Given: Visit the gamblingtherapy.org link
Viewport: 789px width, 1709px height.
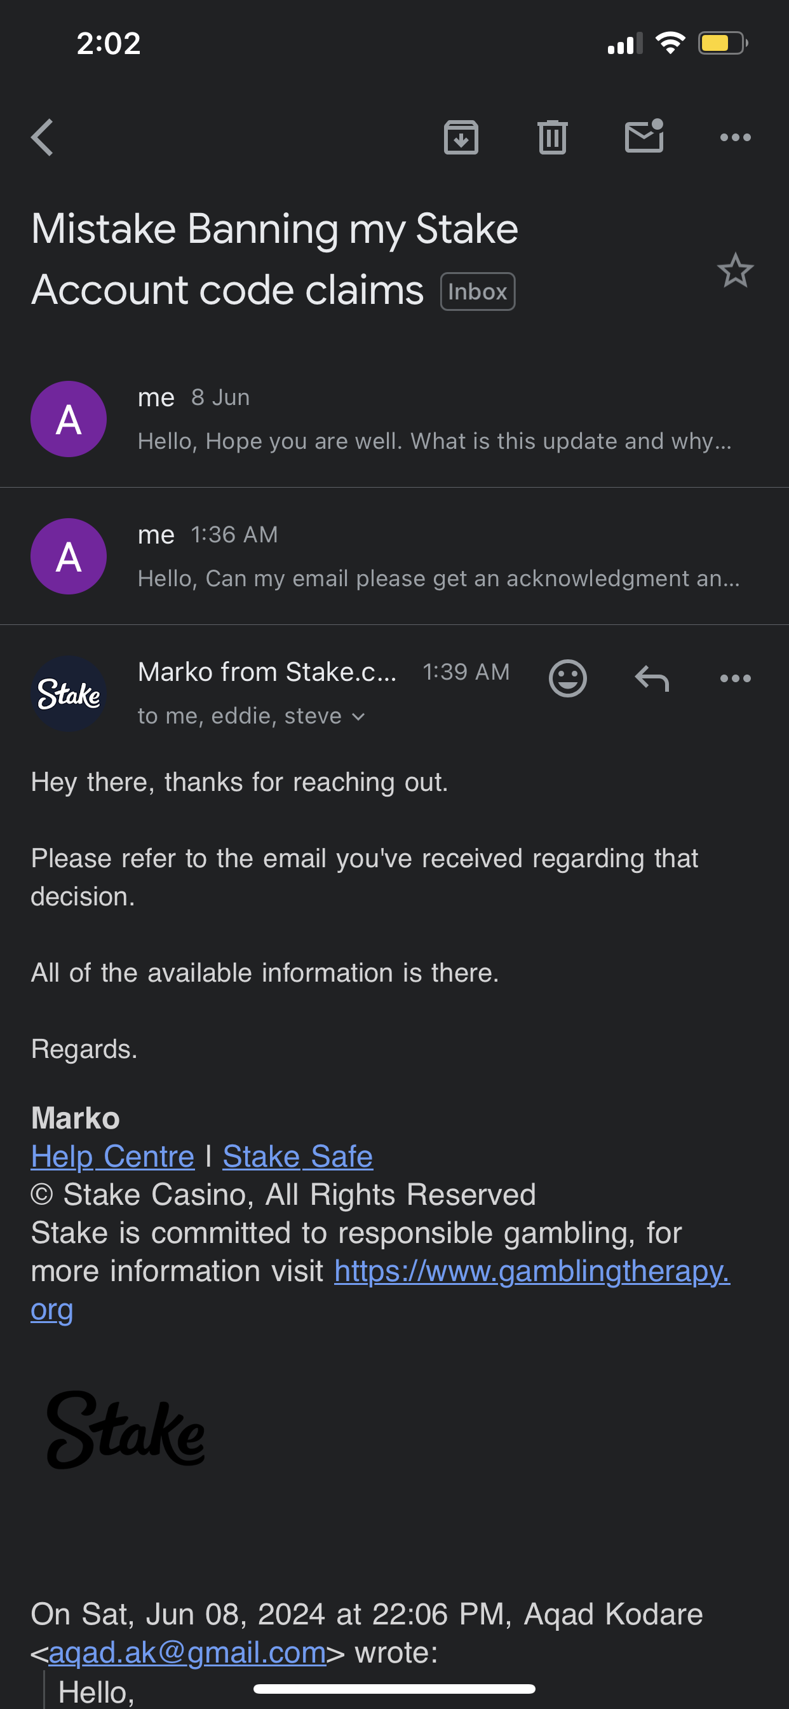Looking at the screenshot, I should tap(532, 1271).
